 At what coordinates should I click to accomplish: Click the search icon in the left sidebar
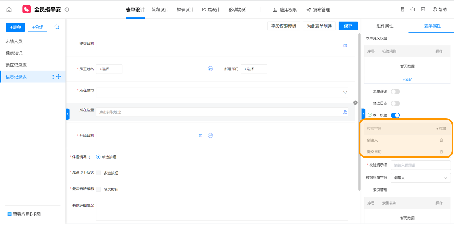point(57,27)
